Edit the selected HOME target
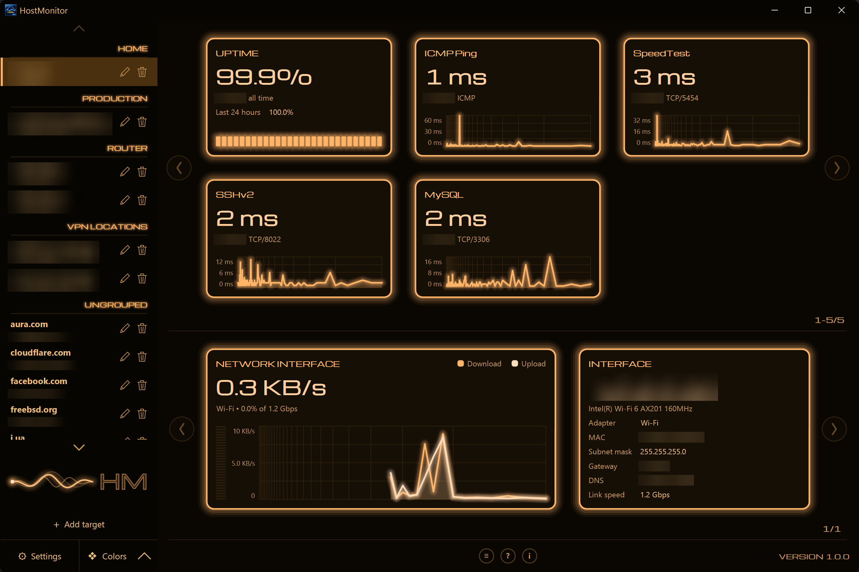 click(x=125, y=72)
